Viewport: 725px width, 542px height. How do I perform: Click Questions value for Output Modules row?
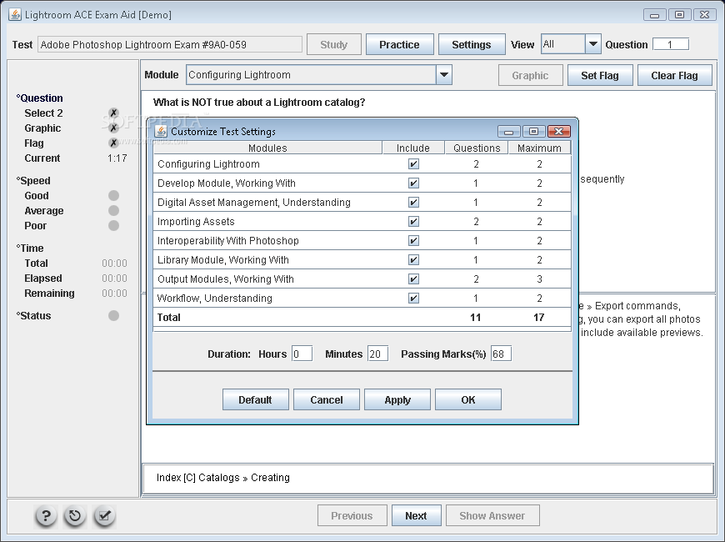pyautogui.click(x=476, y=279)
